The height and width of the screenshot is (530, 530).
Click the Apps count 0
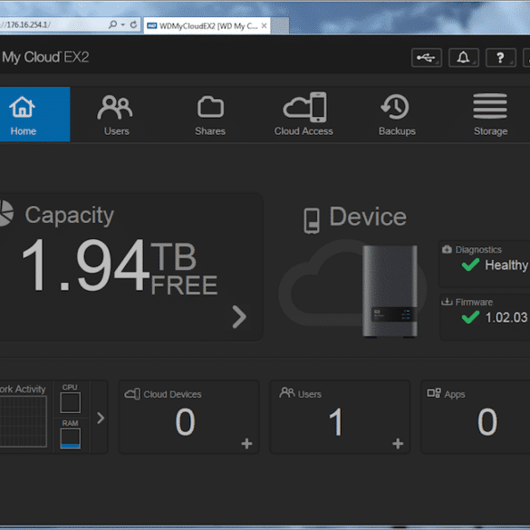(x=487, y=422)
